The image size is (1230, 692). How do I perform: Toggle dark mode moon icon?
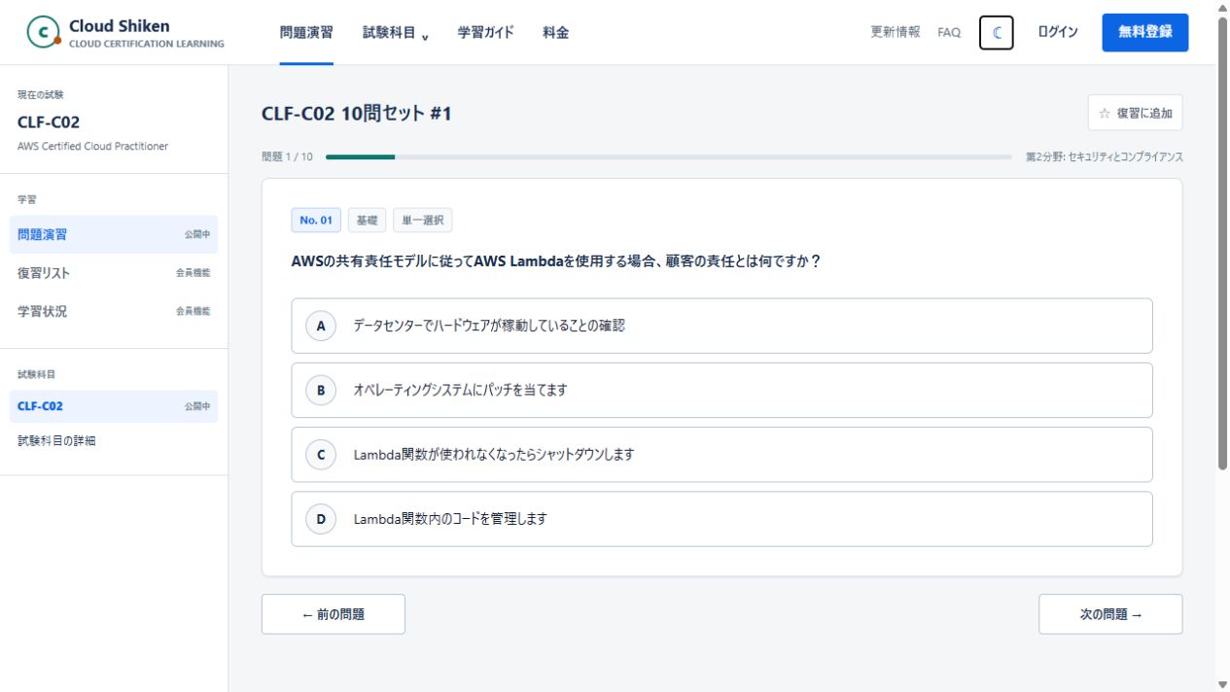tap(997, 32)
